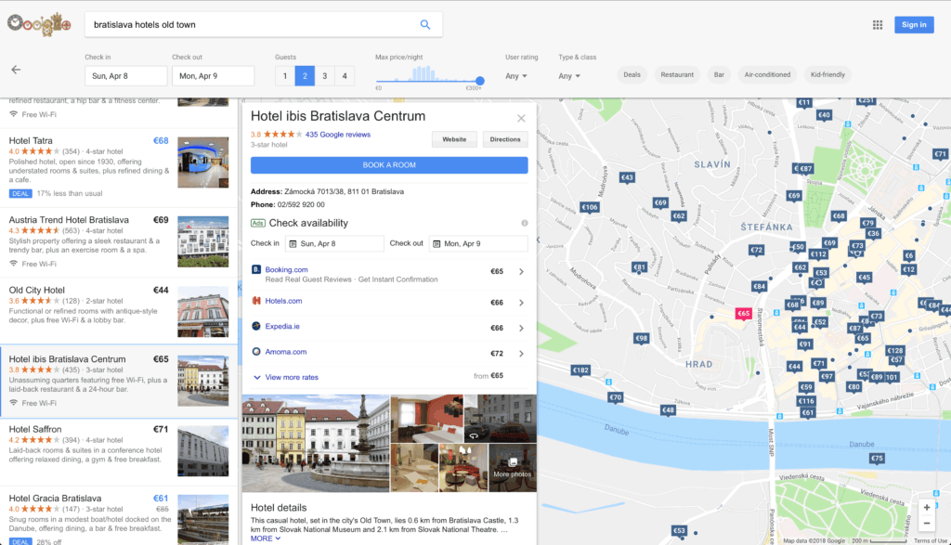Close the Hotel ibis details panel
The image size is (951, 545).
click(521, 118)
